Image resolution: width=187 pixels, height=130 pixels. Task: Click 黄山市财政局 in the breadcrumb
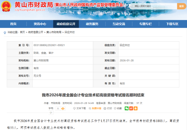54,32
